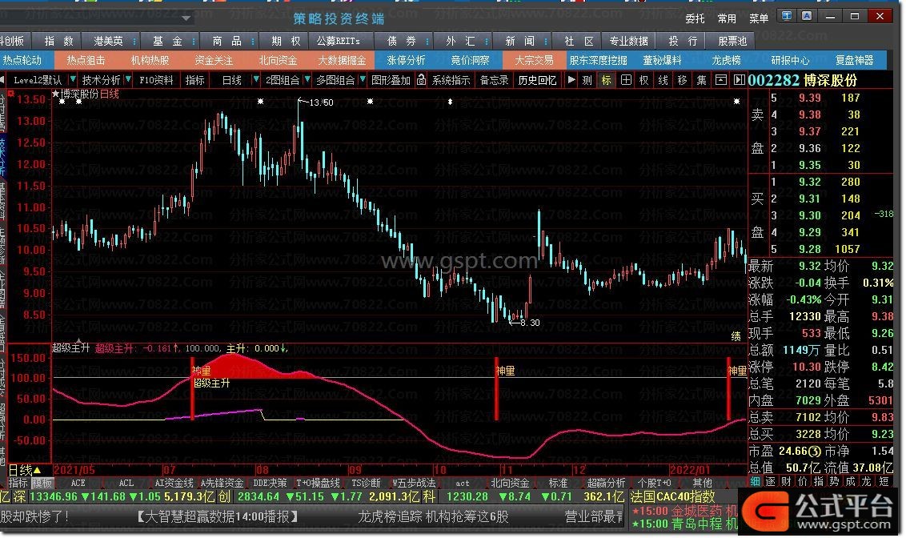Open the 菜单 menu

click(x=759, y=18)
